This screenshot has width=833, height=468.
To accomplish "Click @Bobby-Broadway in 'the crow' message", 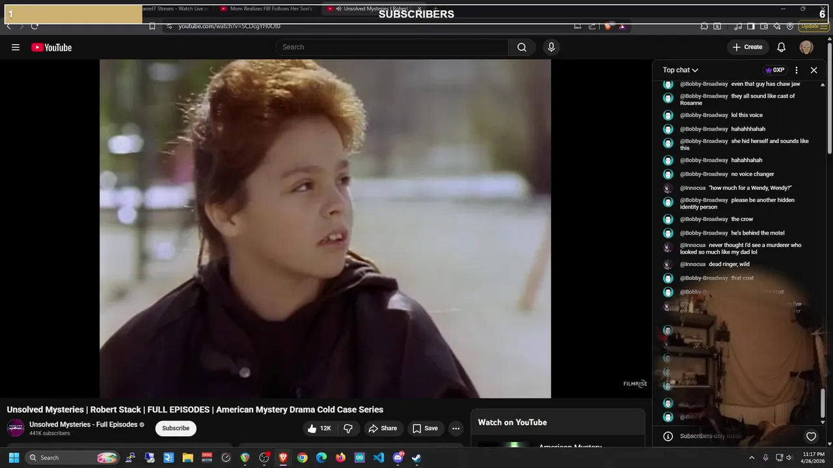I will click(704, 219).
